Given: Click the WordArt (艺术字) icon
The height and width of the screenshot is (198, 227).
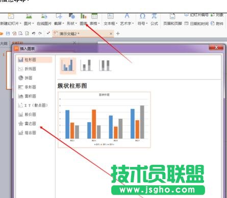Looking at the screenshot, I should 127,16.
